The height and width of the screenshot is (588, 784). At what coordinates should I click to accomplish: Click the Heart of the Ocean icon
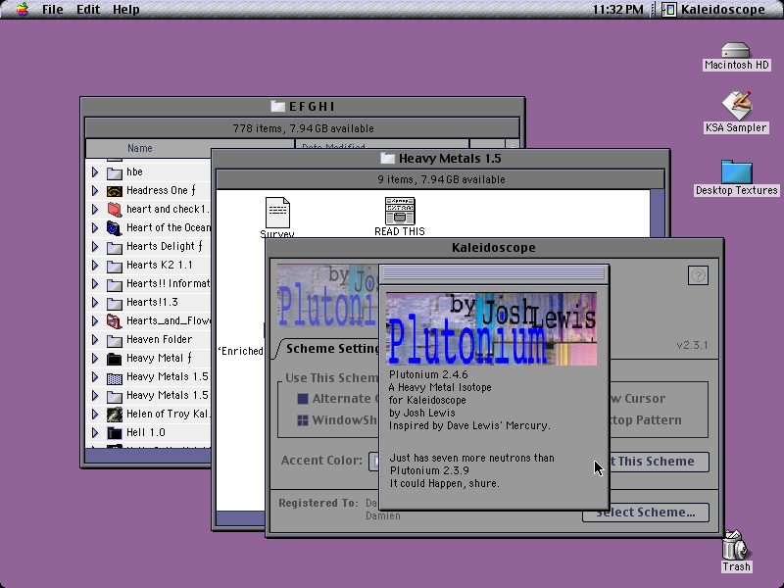[x=115, y=228]
